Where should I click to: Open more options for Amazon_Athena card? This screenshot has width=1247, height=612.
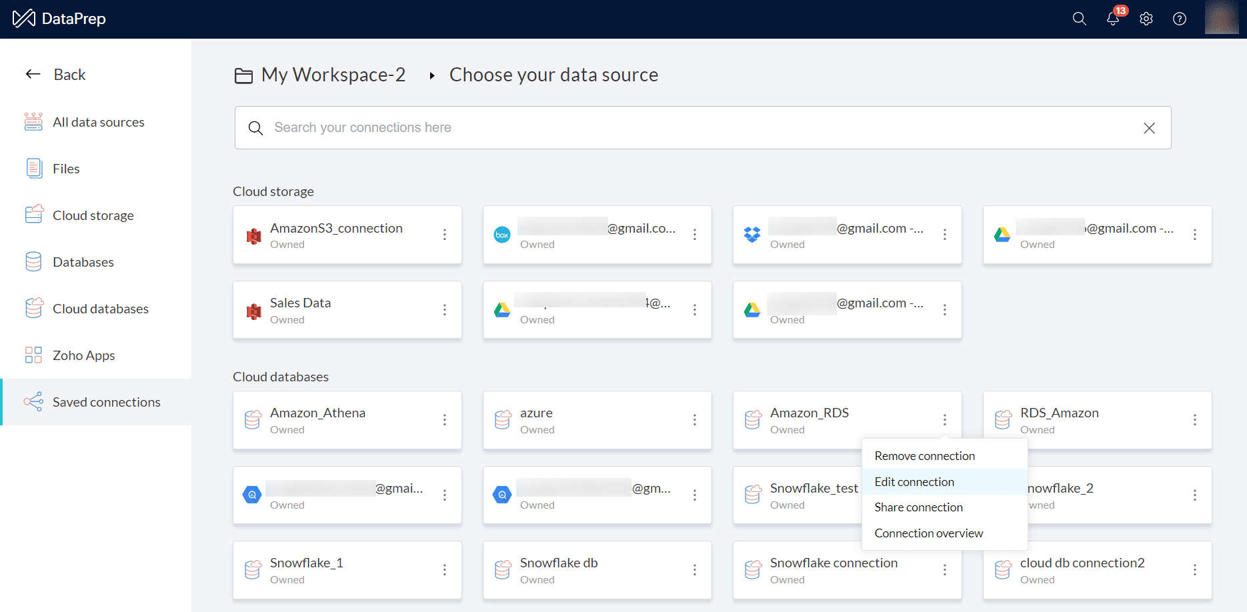pyautogui.click(x=445, y=420)
